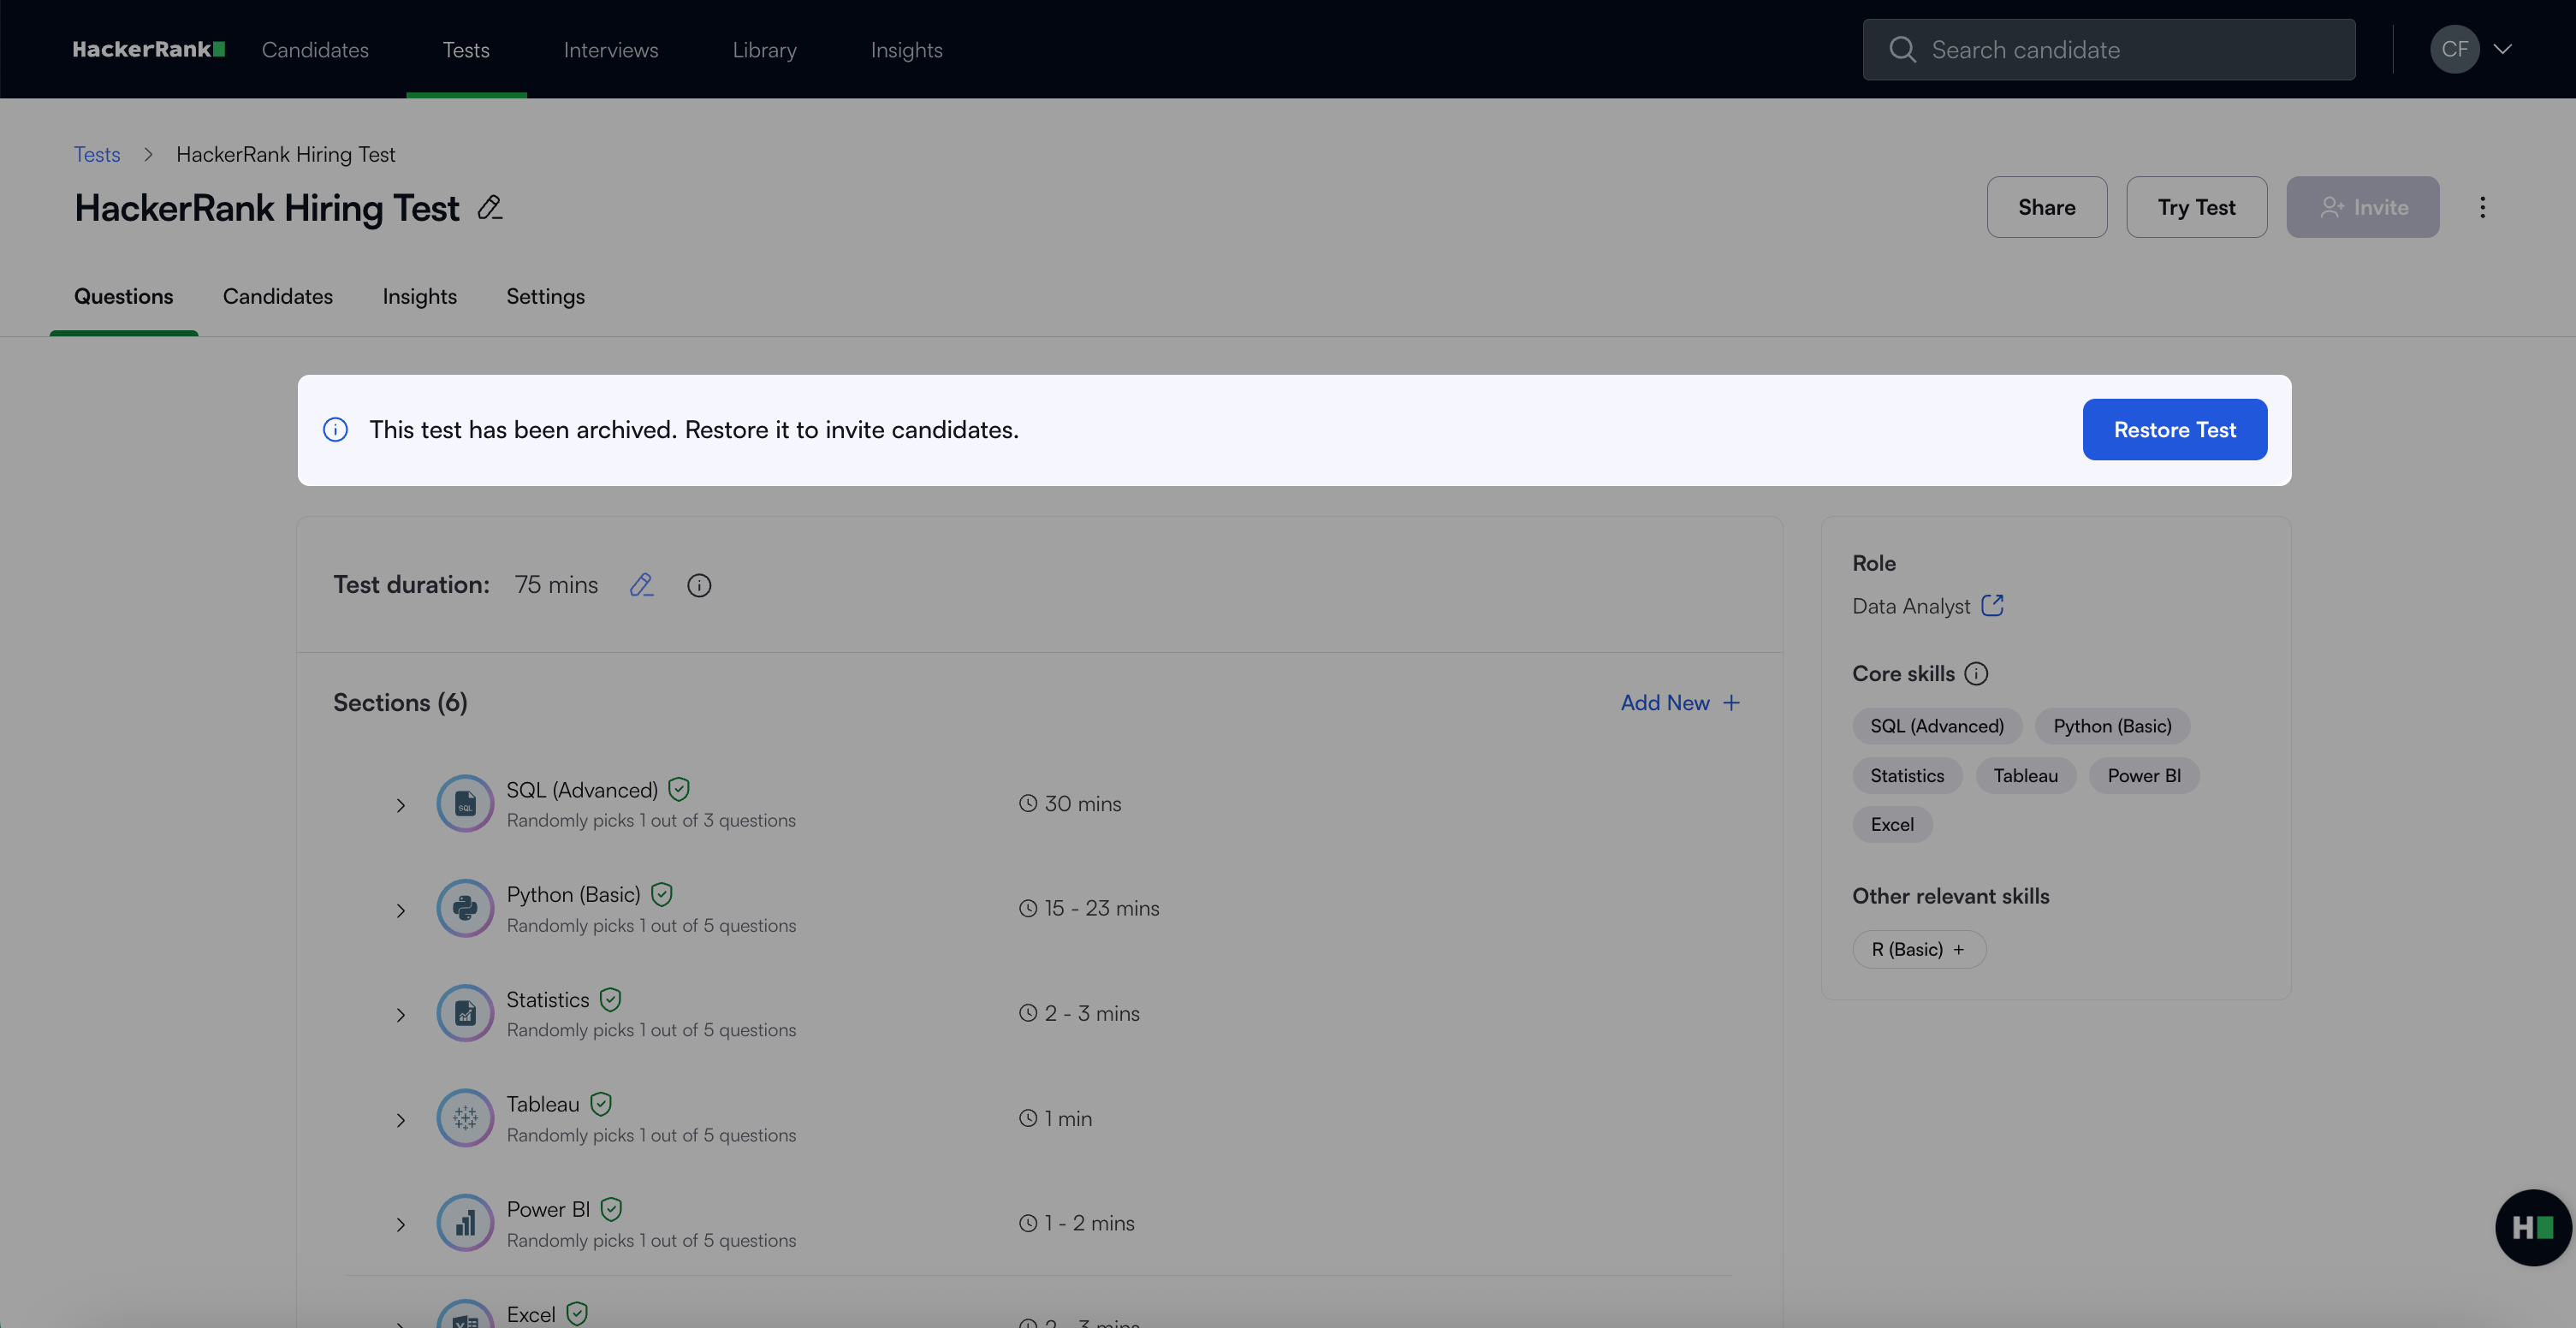2576x1328 pixels.
Task: Click the Search candidate field
Action: pyautogui.click(x=2109, y=49)
